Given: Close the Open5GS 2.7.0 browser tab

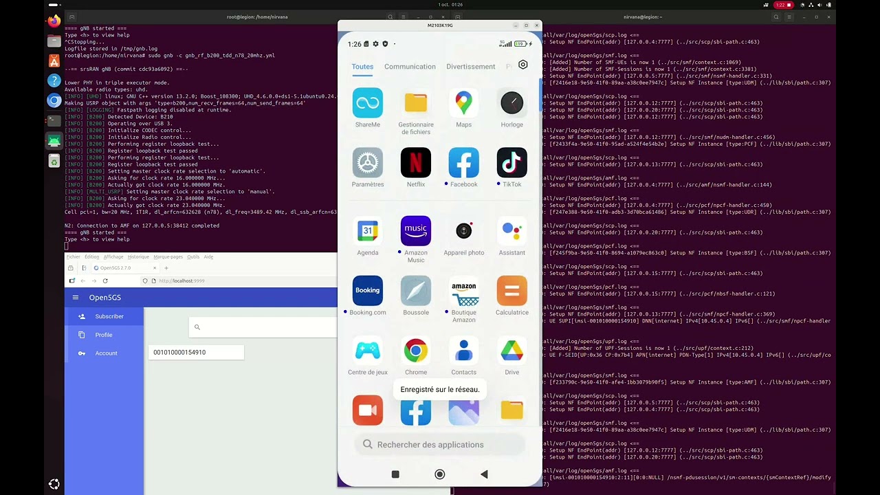Looking at the screenshot, I should (x=155, y=268).
